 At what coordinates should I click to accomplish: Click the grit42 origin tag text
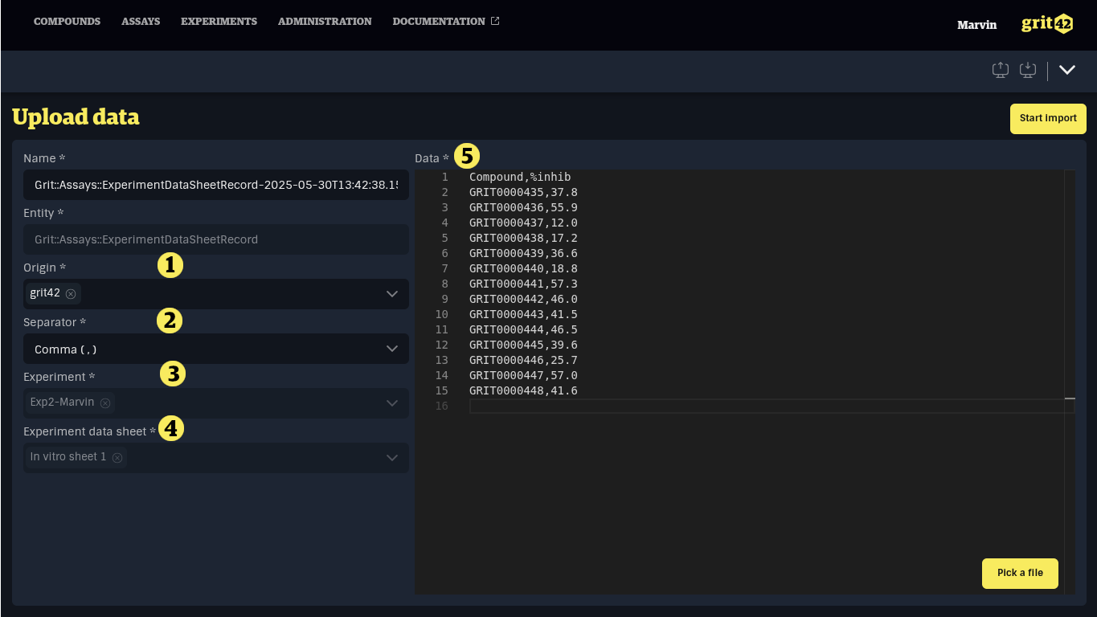pos(45,293)
